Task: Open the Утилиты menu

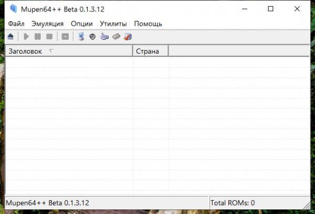Action: pos(113,24)
